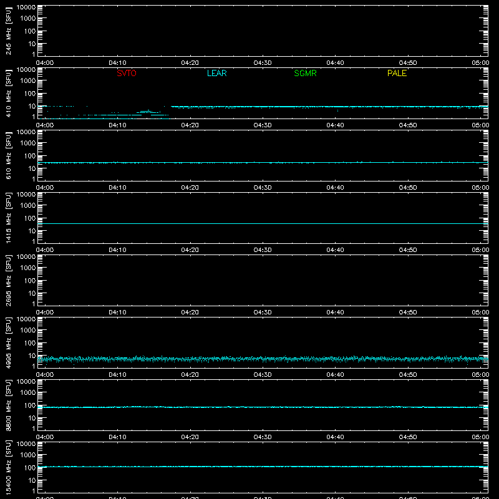Screen dimensions: 499x499
Task: Select the 1000 y-tick of the 2695 MHz panel
Action: 28,268
